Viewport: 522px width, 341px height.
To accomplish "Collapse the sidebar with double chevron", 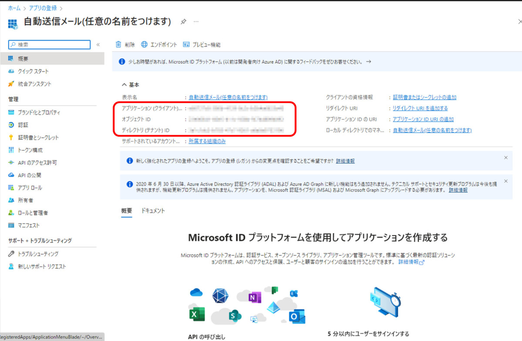I will click(98, 44).
